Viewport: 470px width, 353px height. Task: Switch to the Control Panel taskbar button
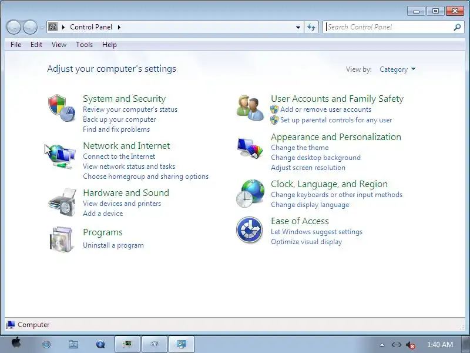[x=182, y=344]
